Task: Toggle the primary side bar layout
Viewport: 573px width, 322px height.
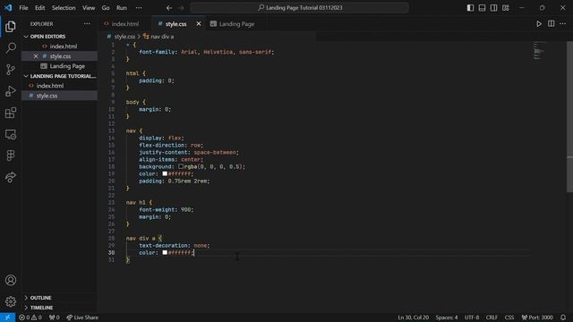Action: 470,8
